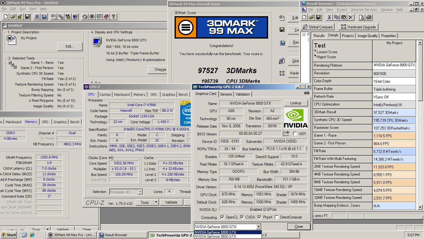Click the yellow question mark help icon
This screenshot has width=424, height=239.
click(x=113, y=16)
